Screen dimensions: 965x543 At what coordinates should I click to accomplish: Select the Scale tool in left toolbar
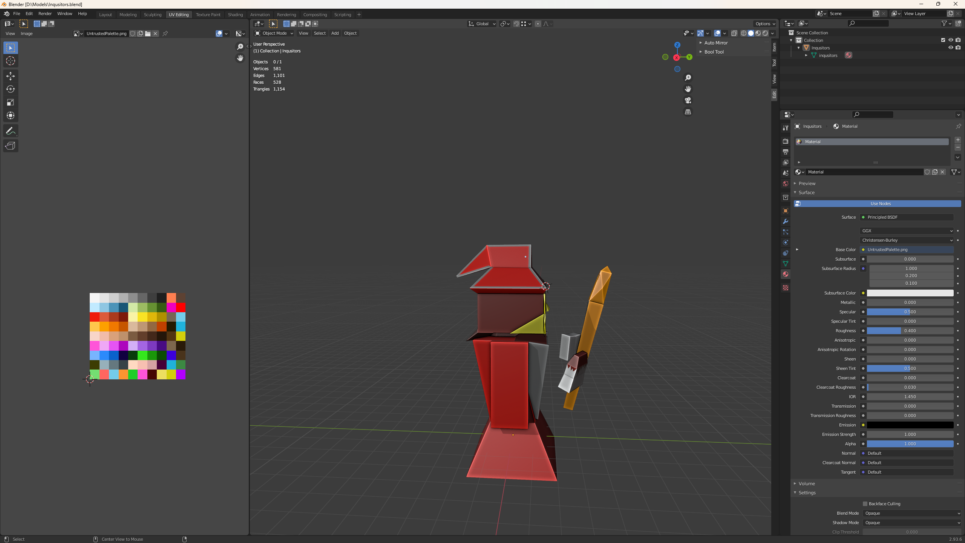click(11, 102)
